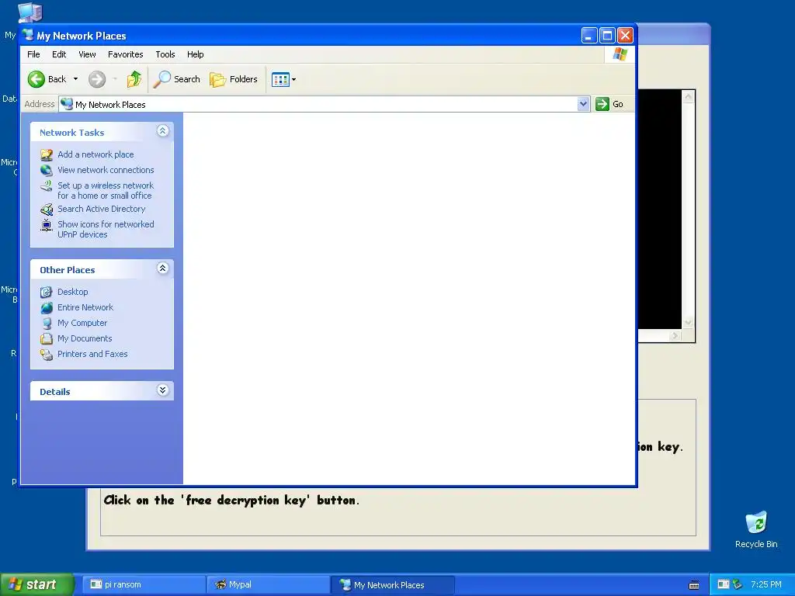Collapse the Other Places panel
Image resolution: width=795 pixels, height=596 pixels.
pos(162,269)
